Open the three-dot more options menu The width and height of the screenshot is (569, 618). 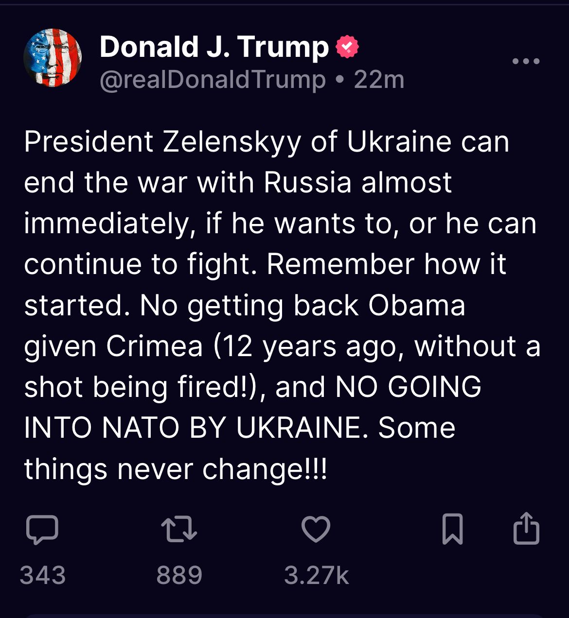click(526, 61)
